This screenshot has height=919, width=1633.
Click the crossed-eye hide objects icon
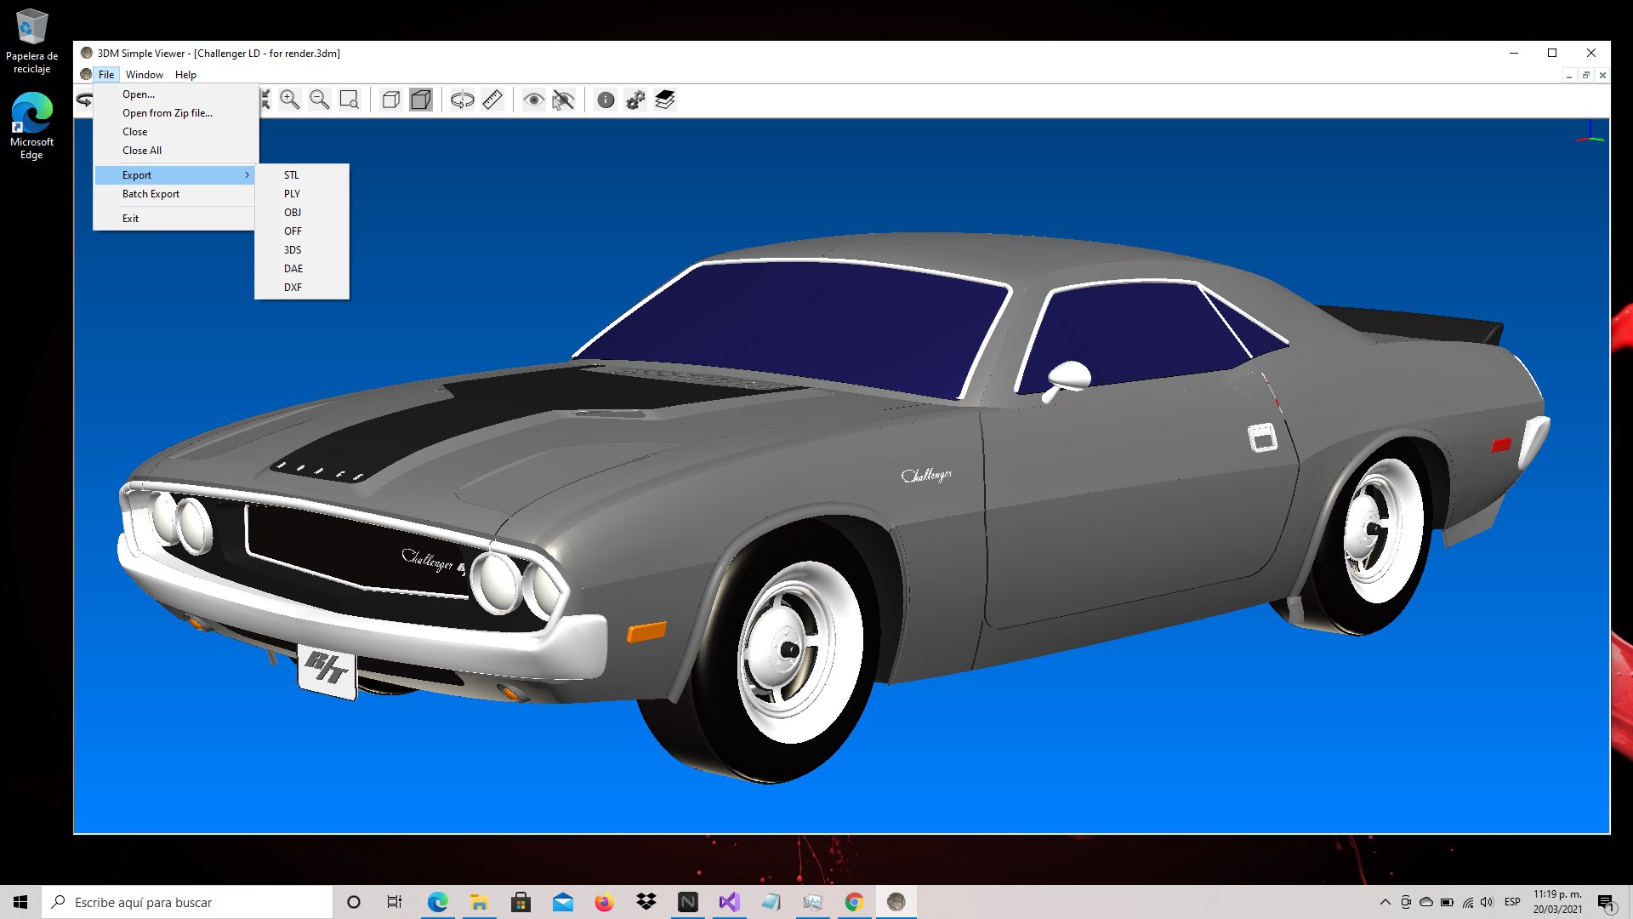click(563, 100)
